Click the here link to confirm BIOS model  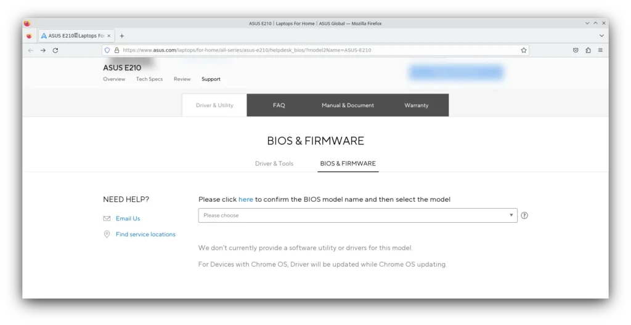[x=245, y=199]
